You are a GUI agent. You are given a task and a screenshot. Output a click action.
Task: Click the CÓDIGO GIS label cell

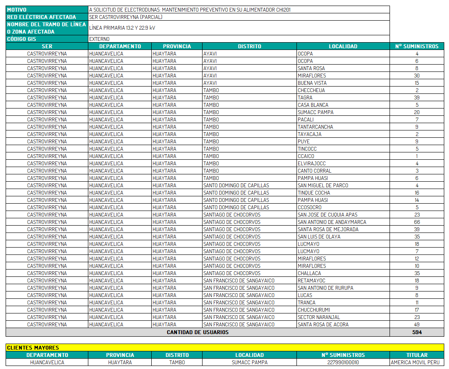click(47, 39)
